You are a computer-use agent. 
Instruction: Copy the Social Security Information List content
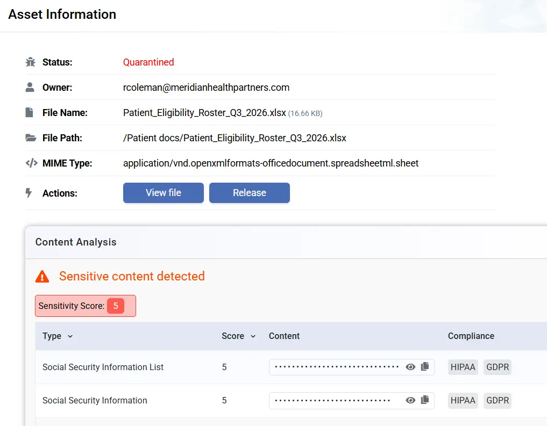425,366
